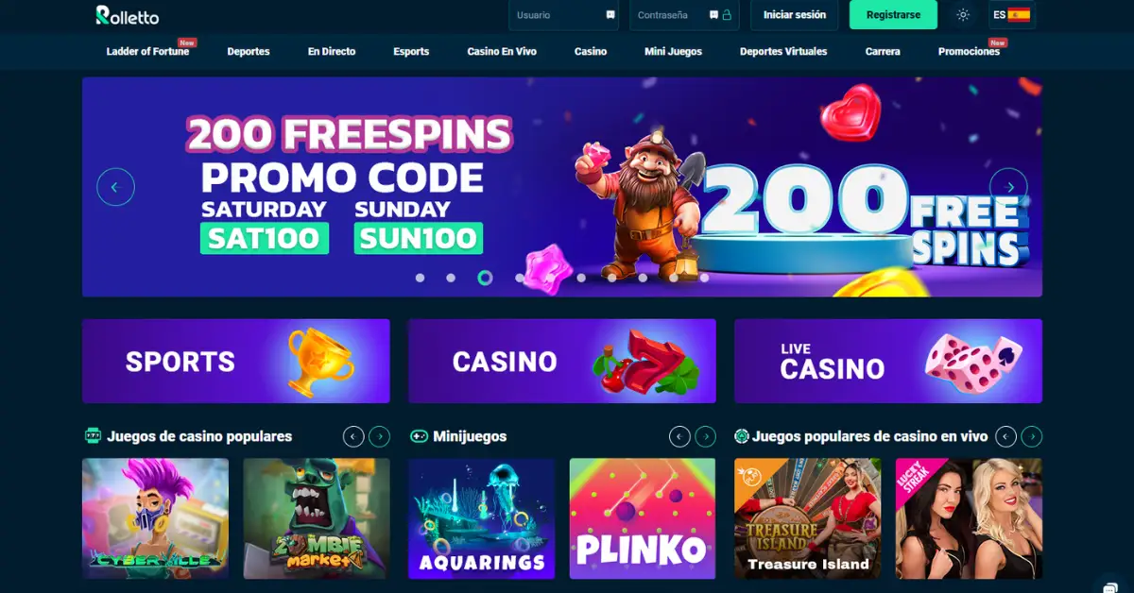
Task: Select the first banner carousel dot
Action: (420, 278)
